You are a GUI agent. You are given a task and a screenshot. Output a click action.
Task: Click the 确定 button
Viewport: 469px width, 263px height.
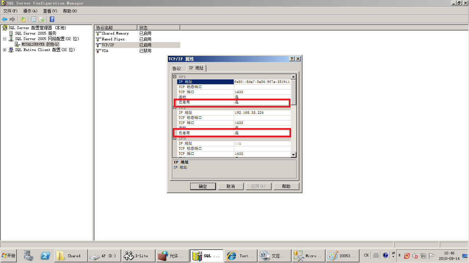(203, 186)
